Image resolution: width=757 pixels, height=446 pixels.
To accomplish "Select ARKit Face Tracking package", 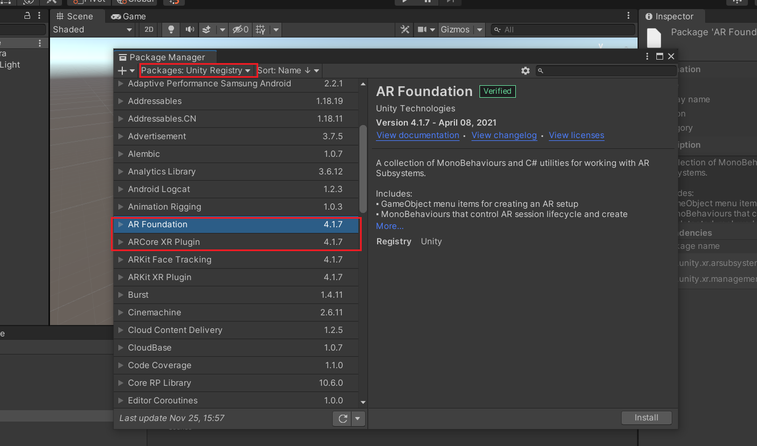I will click(236, 260).
